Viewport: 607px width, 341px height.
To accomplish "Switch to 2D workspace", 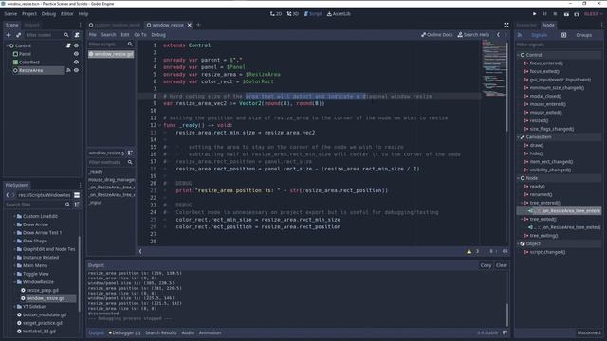I will (276, 14).
